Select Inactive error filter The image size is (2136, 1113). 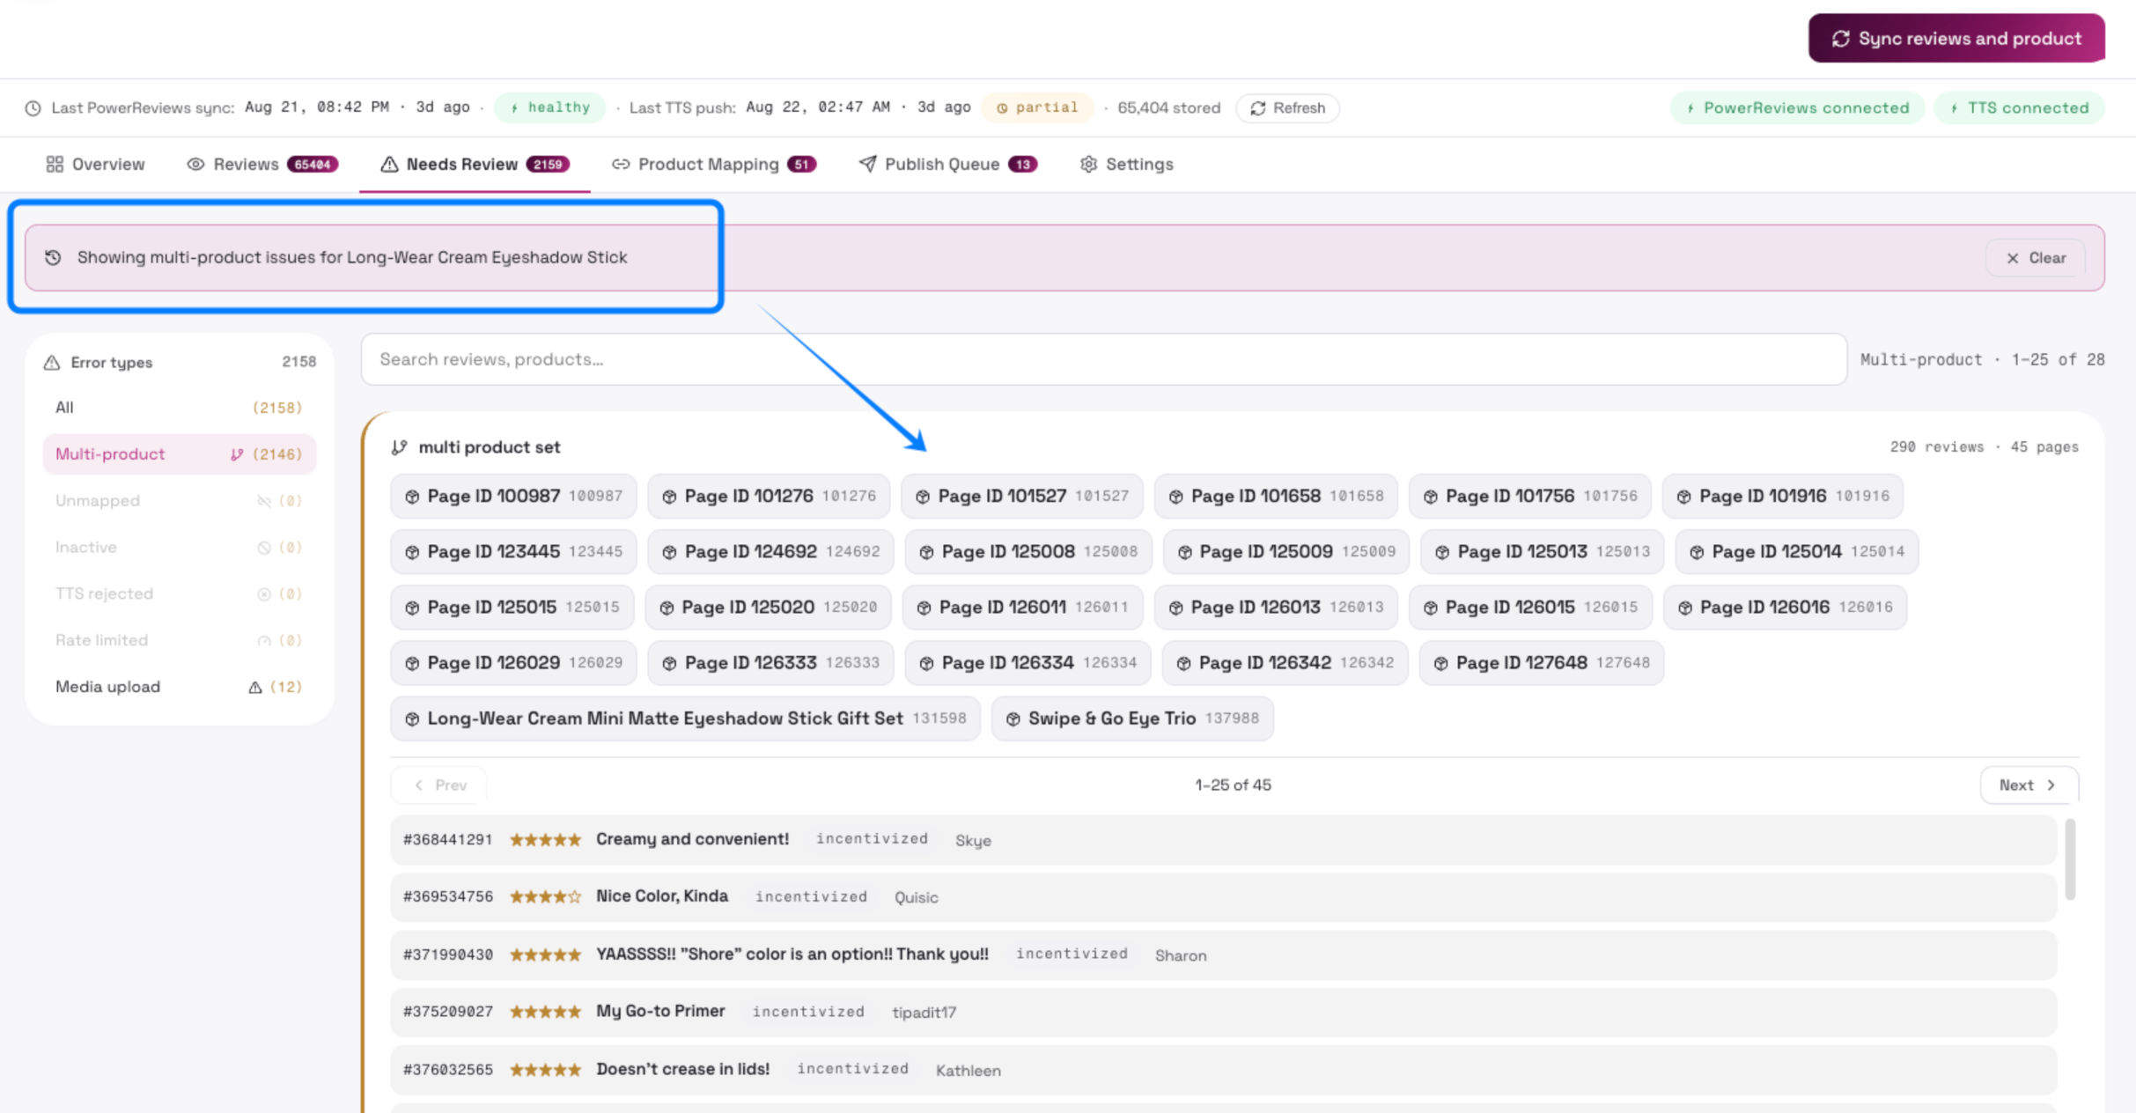tap(179, 548)
